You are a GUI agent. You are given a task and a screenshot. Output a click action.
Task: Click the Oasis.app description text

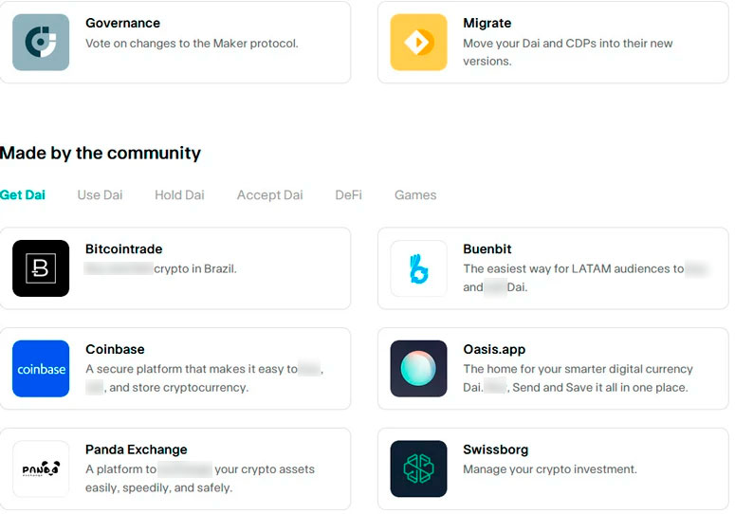click(x=578, y=377)
